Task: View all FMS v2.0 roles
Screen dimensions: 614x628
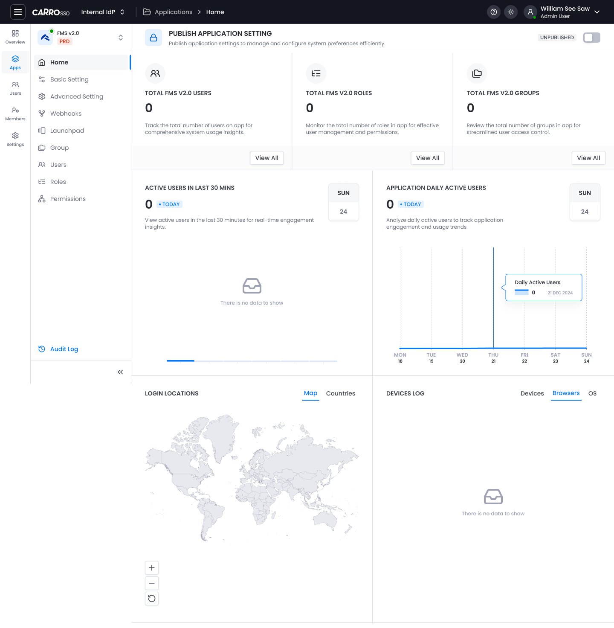Action: coord(427,158)
